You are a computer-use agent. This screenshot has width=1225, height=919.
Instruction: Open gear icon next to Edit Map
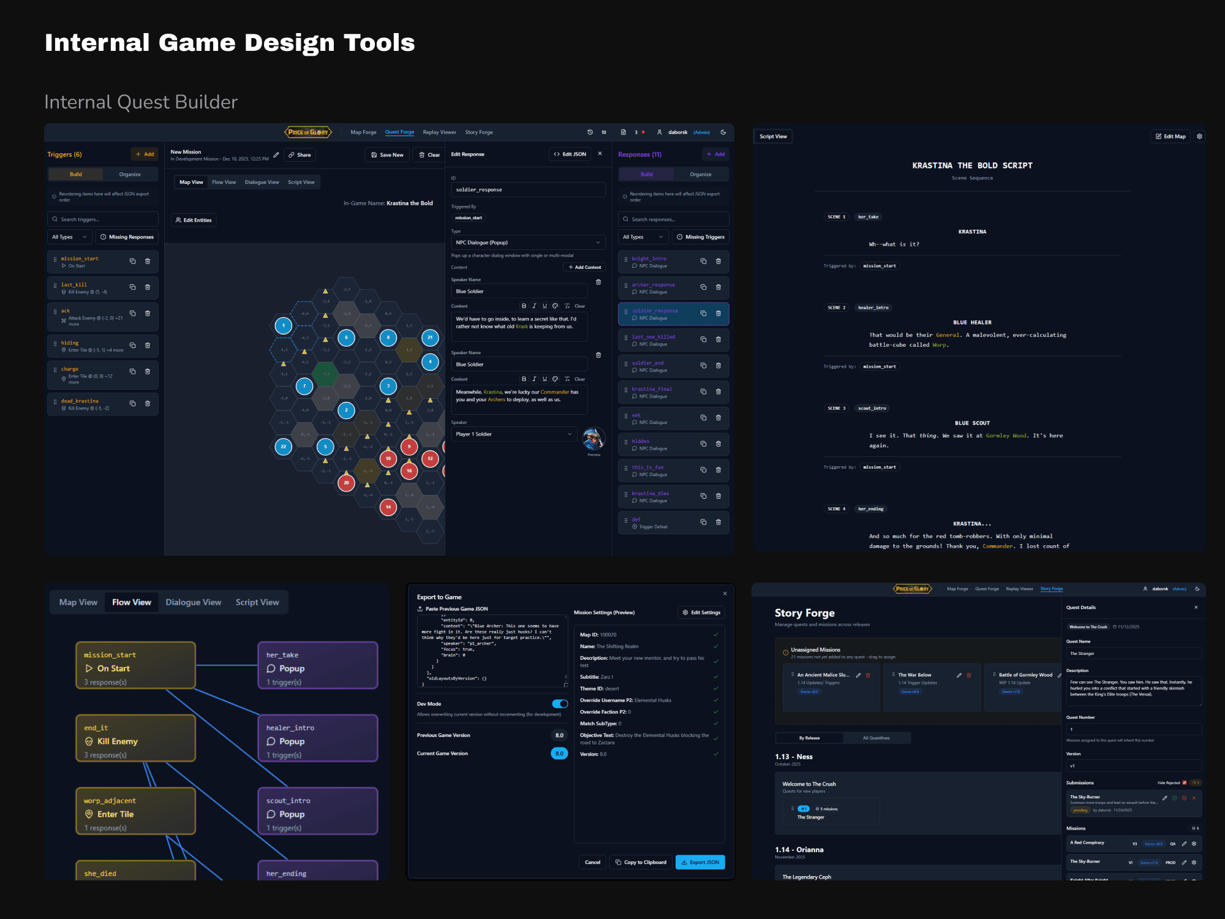[x=1199, y=137]
